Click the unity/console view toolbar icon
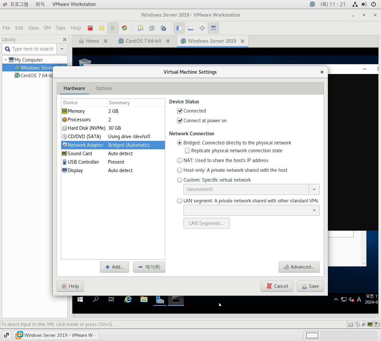Viewport: 381px width, 341px height. (213, 28)
